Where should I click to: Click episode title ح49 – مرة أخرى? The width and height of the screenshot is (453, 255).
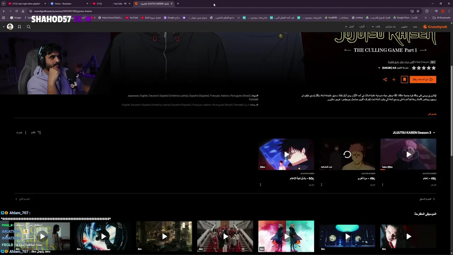tap(366, 178)
